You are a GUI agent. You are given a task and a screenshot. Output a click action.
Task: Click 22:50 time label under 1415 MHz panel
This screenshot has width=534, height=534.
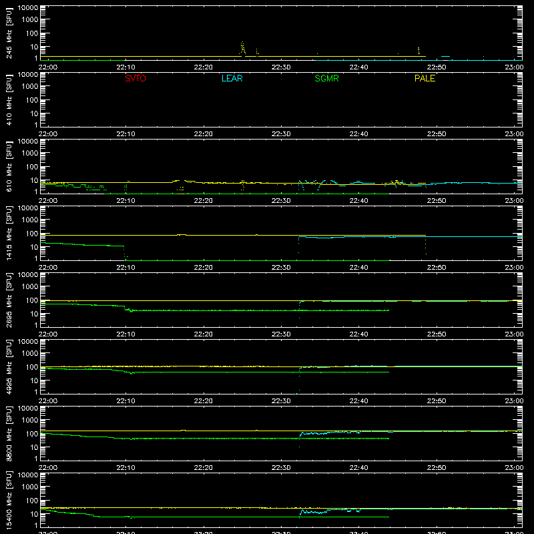pyautogui.click(x=437, y=268)
